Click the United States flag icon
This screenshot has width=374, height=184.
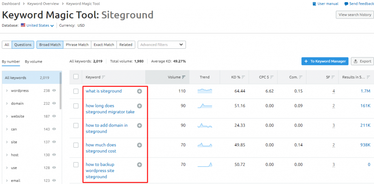(23, 25)
